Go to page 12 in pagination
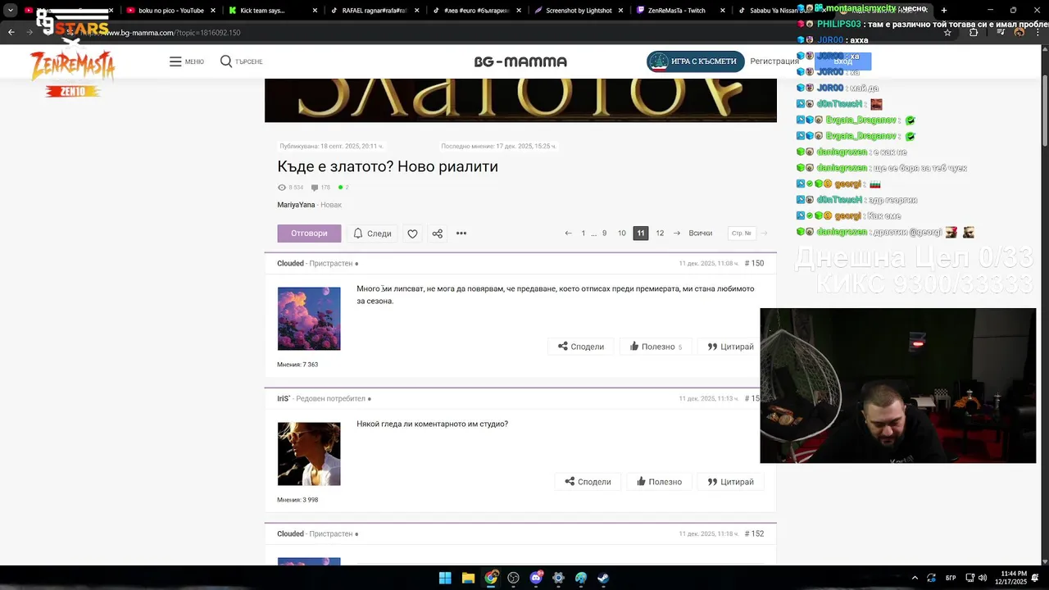Image resolution: width=1049 pixels, height=590 pixels. [660, 234]
